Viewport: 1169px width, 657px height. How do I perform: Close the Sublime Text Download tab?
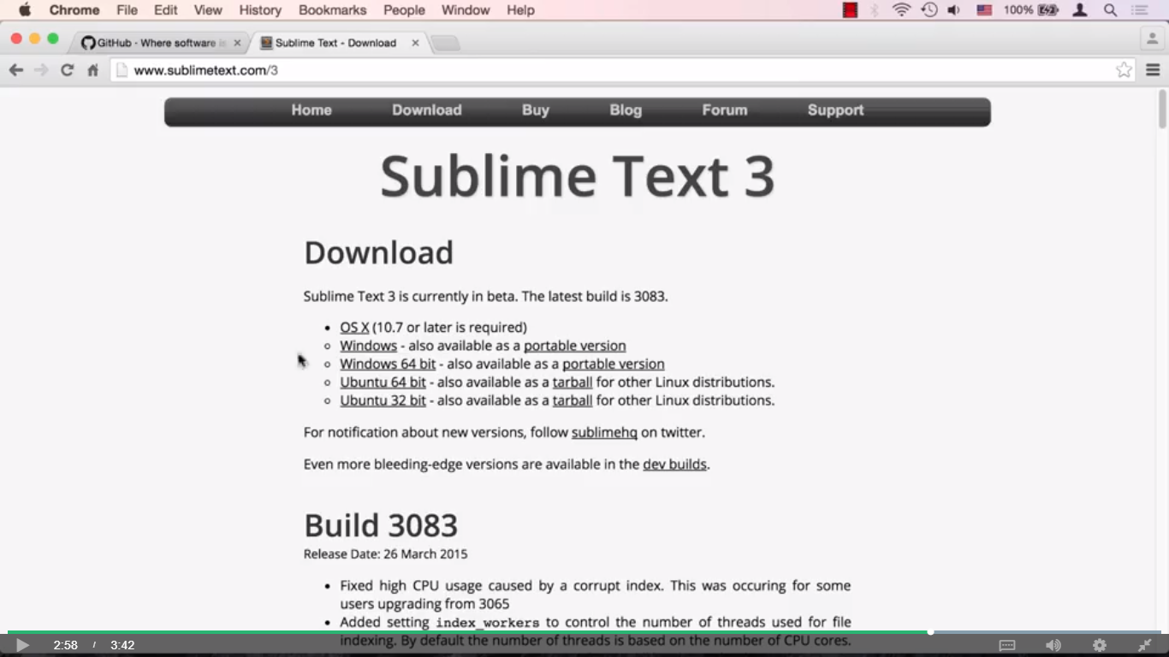(415, 43)
